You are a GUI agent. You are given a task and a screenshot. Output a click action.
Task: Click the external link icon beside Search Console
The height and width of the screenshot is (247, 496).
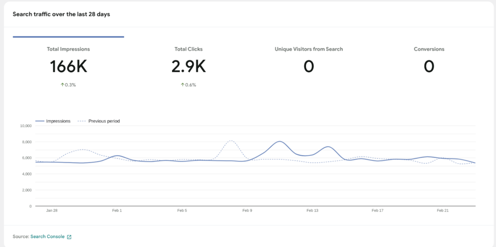click(69, 237)
